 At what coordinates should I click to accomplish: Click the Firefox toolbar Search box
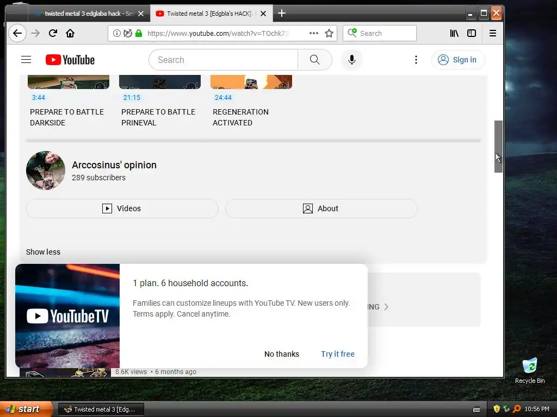[x=379, y=33]
